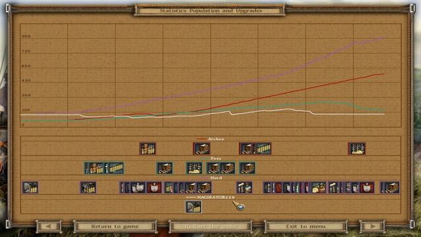Click the Fess player legend label
Image resolution: width=421 pixels, height=237 pixels.
point(216,159)
